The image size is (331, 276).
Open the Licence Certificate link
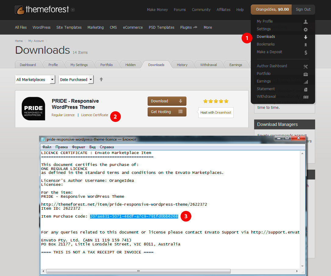point(95,115)
